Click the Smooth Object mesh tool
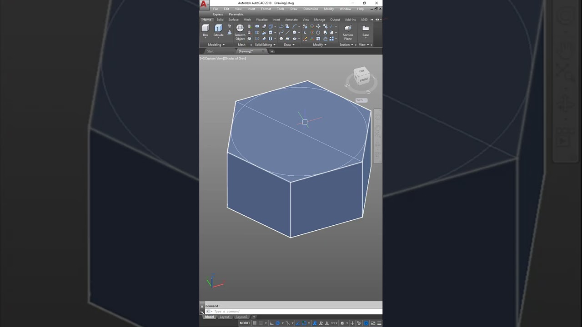This screenshot has height=327, width=582. coord(240,31)
